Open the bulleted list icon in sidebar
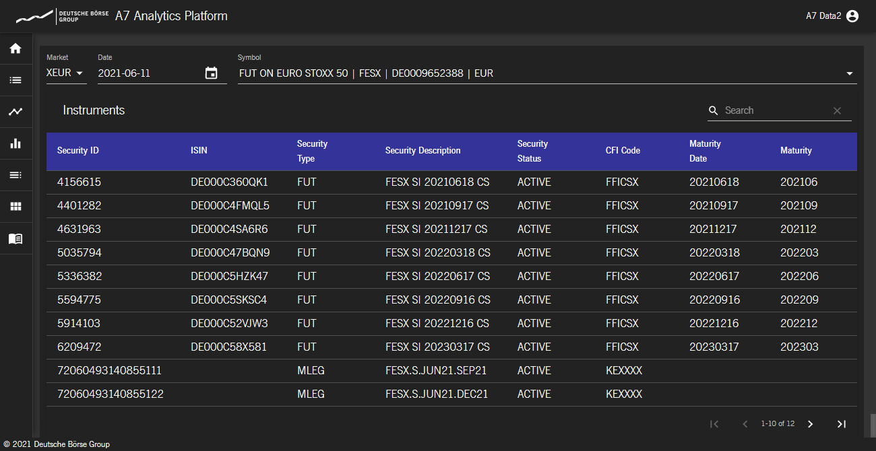 [15, 80]
